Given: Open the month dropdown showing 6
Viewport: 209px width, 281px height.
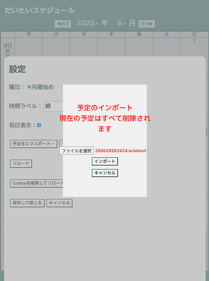Looking at the screenshot, I should click(119, 23).
